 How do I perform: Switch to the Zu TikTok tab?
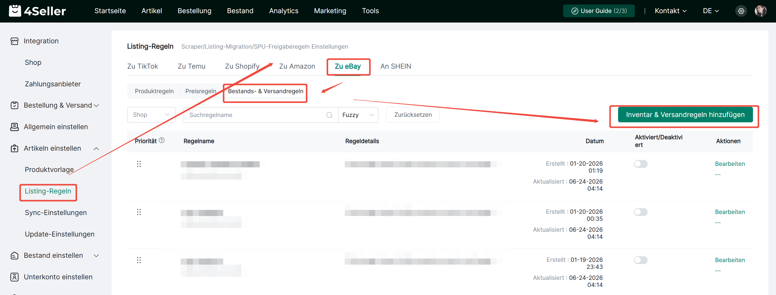[142, 66]
